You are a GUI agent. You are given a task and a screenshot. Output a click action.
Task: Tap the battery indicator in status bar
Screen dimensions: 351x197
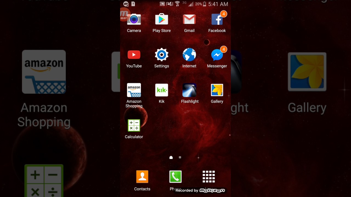click(x=204, y=4)
